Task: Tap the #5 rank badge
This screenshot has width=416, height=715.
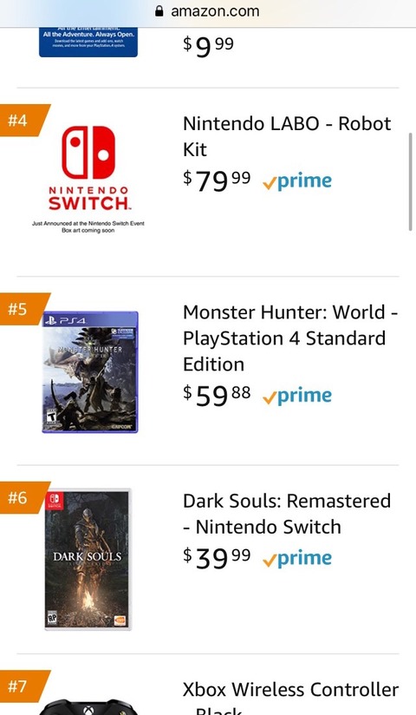Action: coord(23,309)
